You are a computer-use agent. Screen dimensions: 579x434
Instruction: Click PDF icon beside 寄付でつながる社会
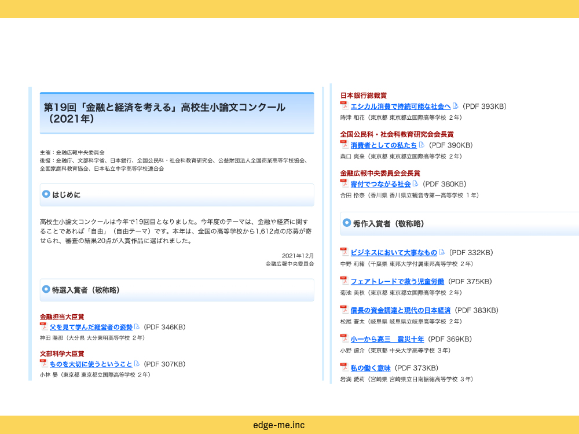pyautogui.click(x=344, y=184)
